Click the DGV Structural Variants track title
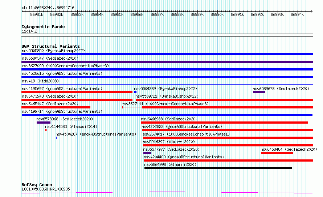 click(51, 46)
